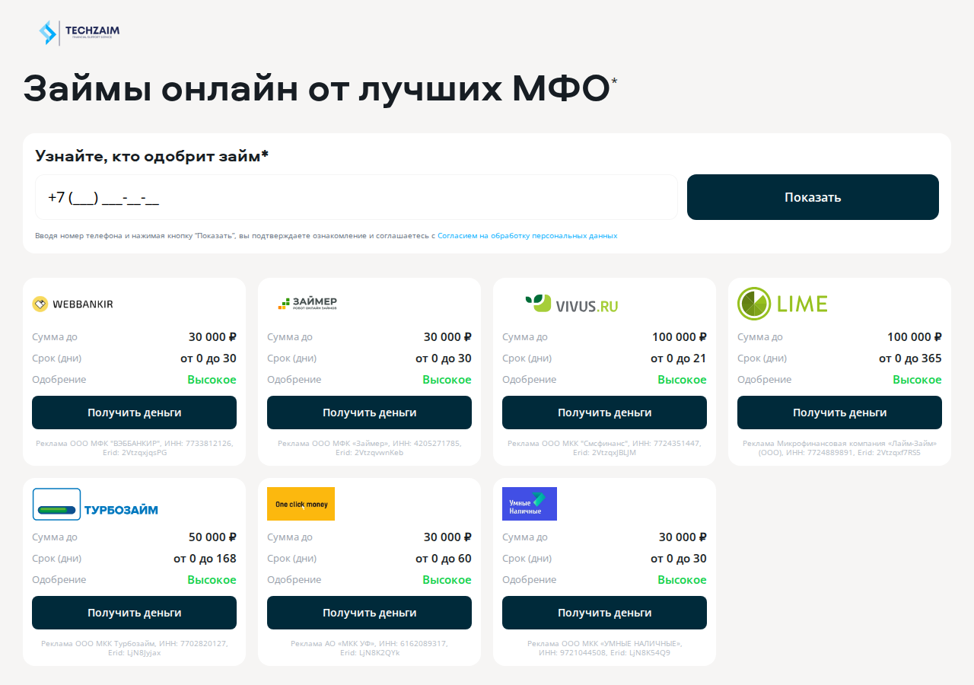Click Получить деньги on One click money card
Screen dimensions: 974x685
pyautogui.click(x=369, y=613)
